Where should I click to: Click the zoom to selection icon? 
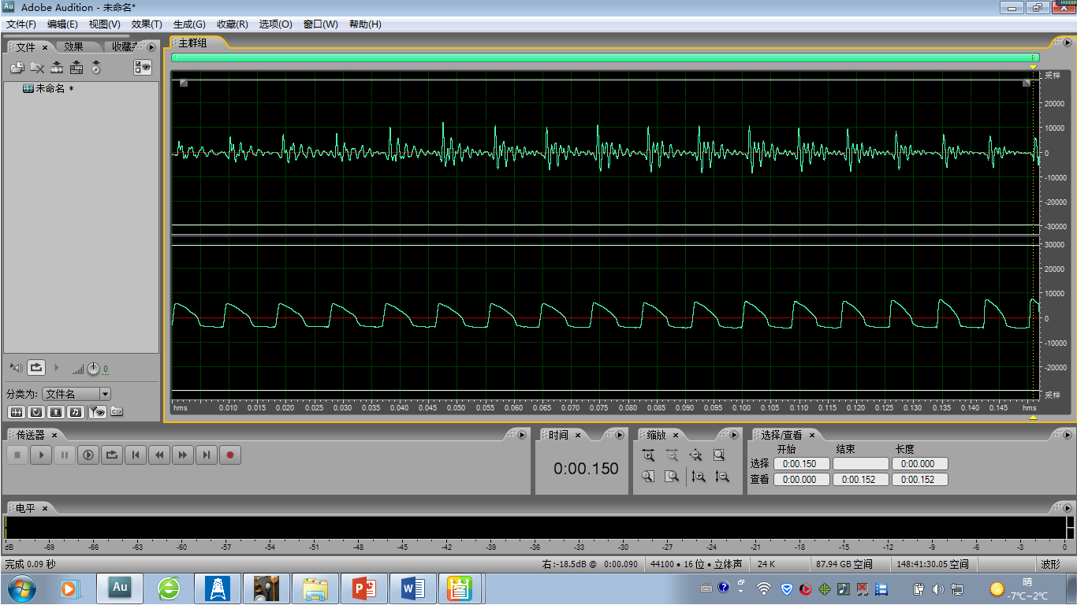click(719, 455)
